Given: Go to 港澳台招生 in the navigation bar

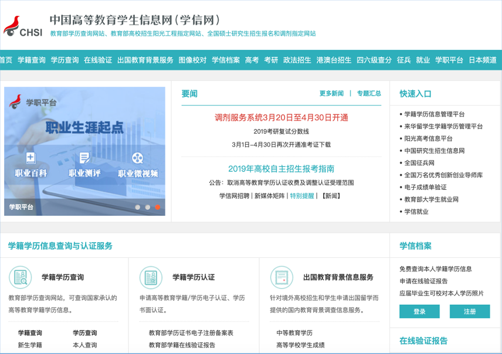Looking at the screenshot, I should [x=334, y=60].
